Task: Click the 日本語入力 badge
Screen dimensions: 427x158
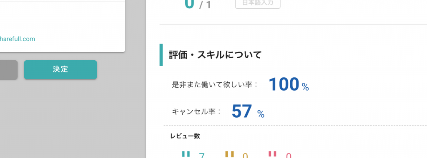Action: coord(258,3)
